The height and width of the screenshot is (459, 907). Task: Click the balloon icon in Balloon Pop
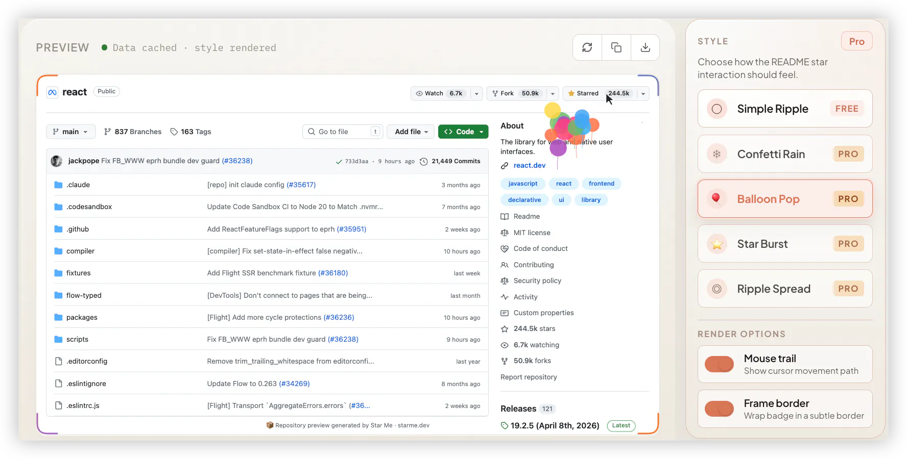(x=717, y=198)
